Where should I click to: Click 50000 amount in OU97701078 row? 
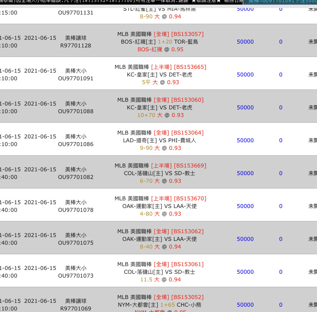245,206
